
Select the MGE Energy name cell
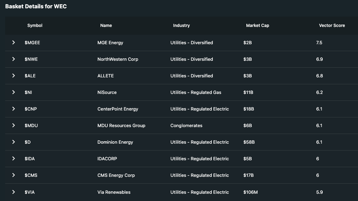[110, 42]
